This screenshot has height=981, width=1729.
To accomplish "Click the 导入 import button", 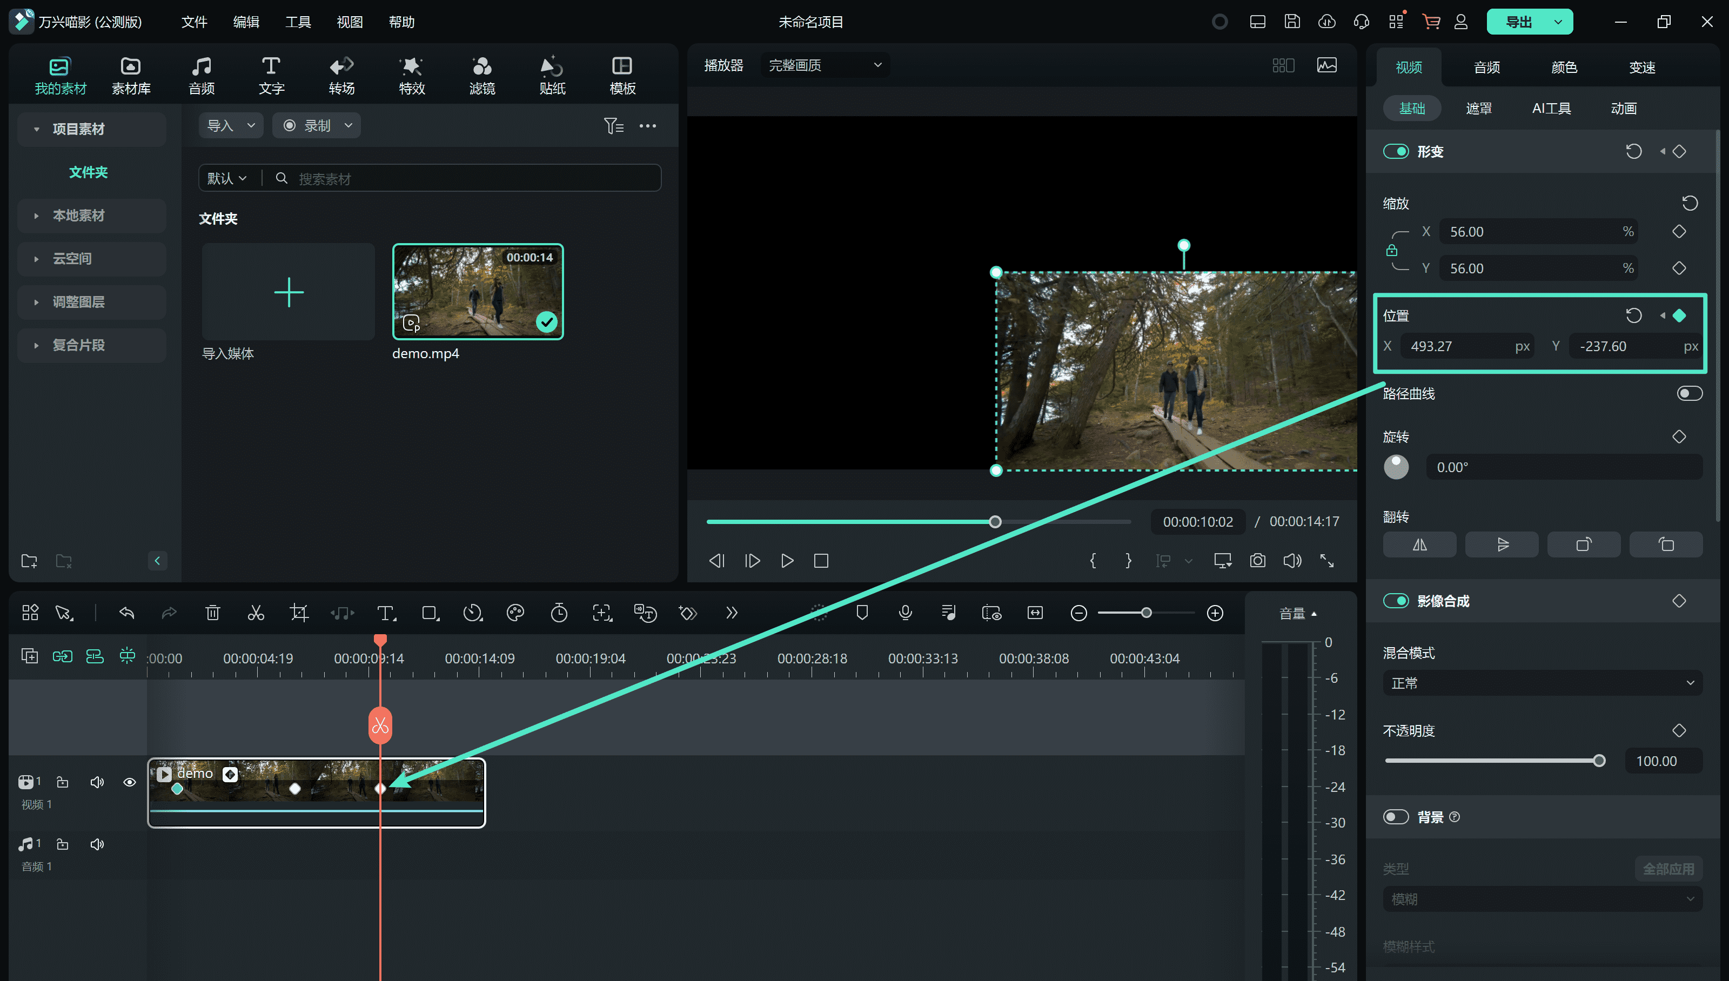I will coord(220,126).
